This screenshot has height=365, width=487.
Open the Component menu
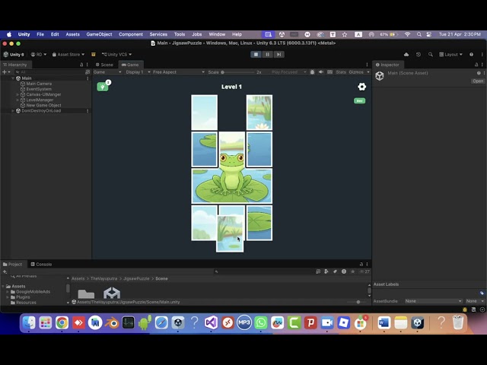coord(131,34)
